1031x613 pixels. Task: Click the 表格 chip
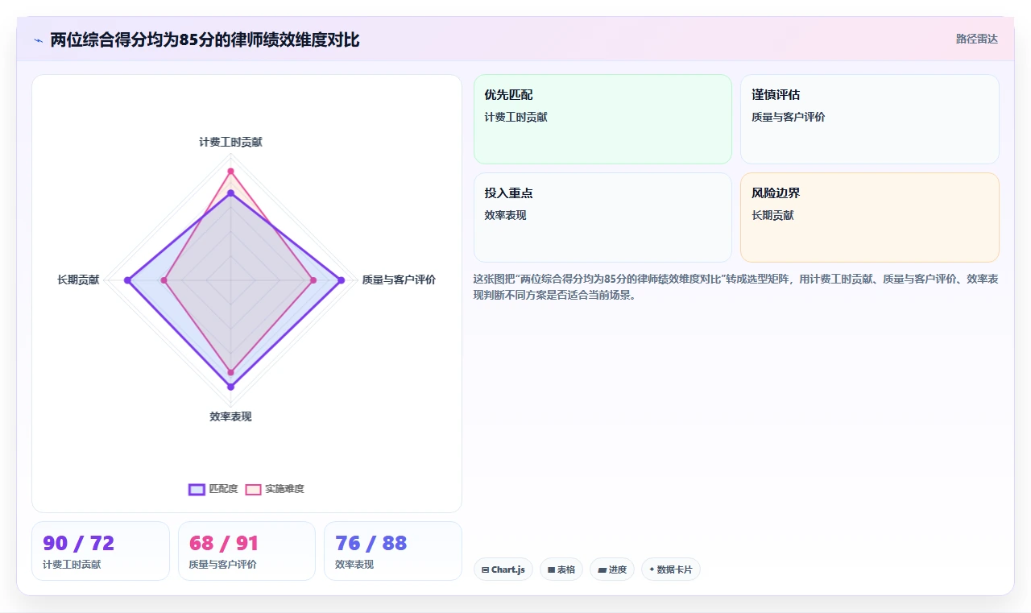(x=561, y=570)
